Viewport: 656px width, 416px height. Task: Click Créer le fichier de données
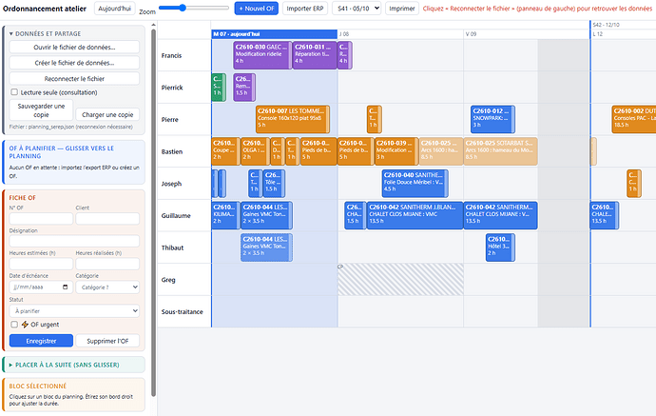pos(74,63)
